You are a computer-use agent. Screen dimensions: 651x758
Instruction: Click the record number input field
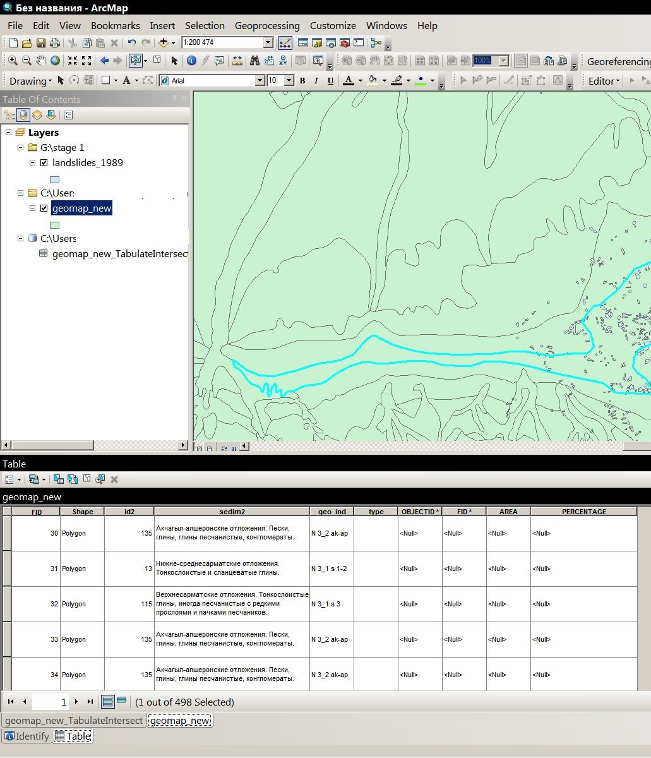point(51,702)
